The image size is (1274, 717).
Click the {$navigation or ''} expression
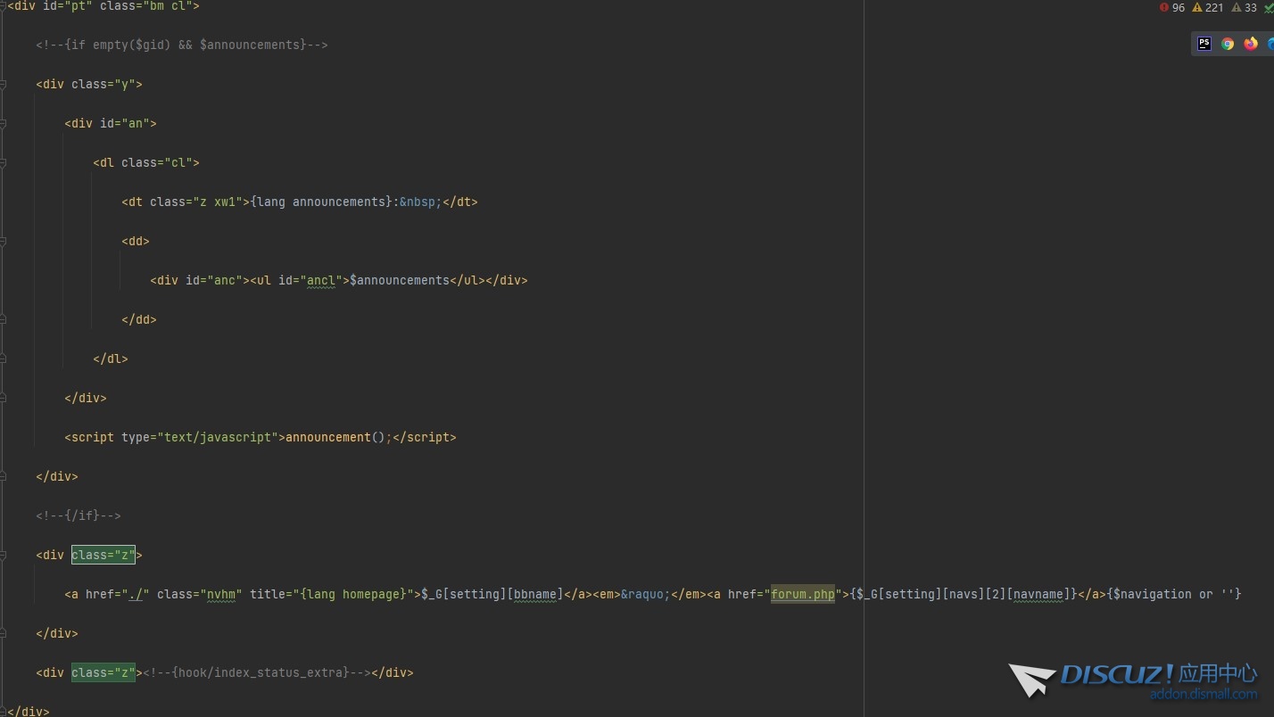point(1174,594)
